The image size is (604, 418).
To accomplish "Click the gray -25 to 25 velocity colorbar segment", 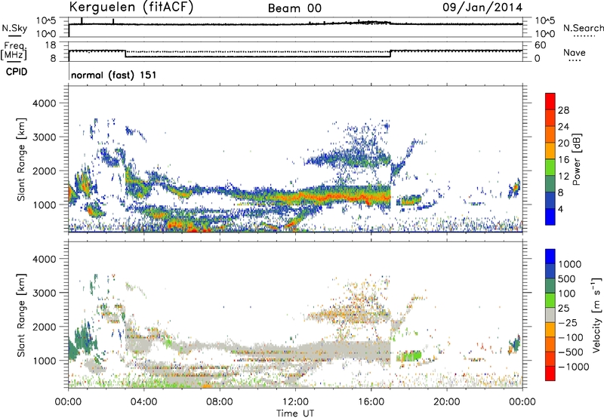I will pos(550,315).
